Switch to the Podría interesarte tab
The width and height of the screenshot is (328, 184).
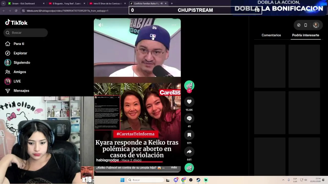pos(305,35)
